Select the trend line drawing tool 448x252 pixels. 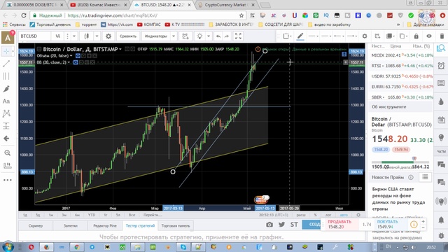(6, 64)
